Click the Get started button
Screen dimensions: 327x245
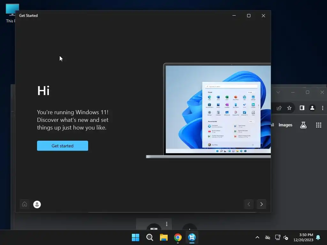coord(62,145)
